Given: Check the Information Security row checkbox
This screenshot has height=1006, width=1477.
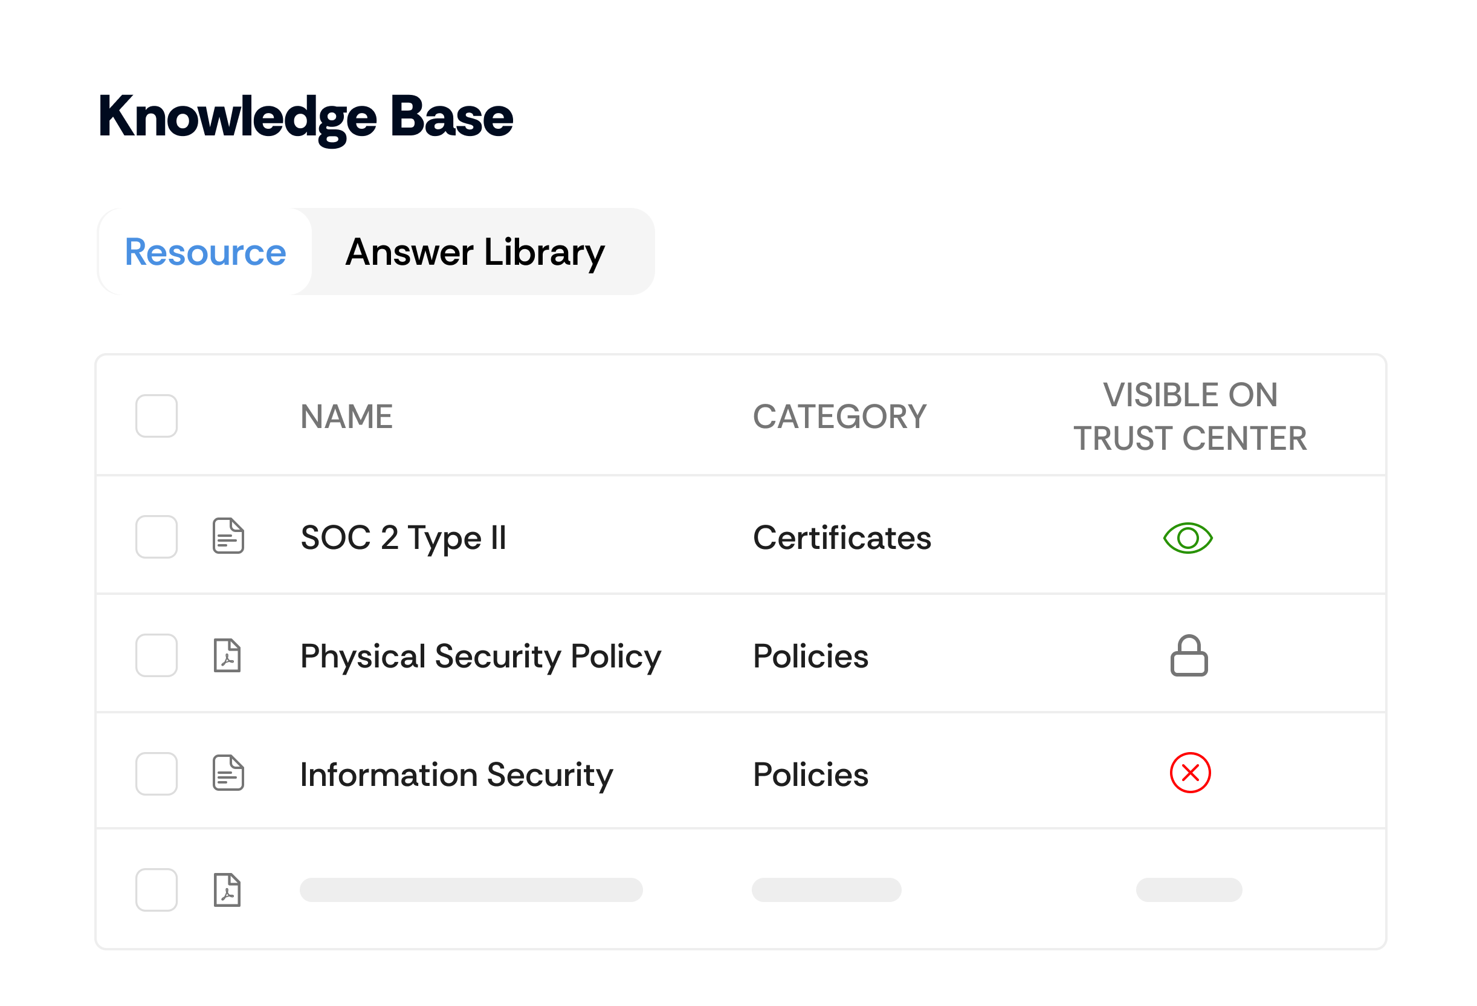Looking at the screenshot, I should click(x=157, y=773).
